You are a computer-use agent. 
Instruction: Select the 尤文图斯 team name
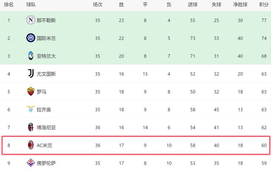click(x=46, y=74)
